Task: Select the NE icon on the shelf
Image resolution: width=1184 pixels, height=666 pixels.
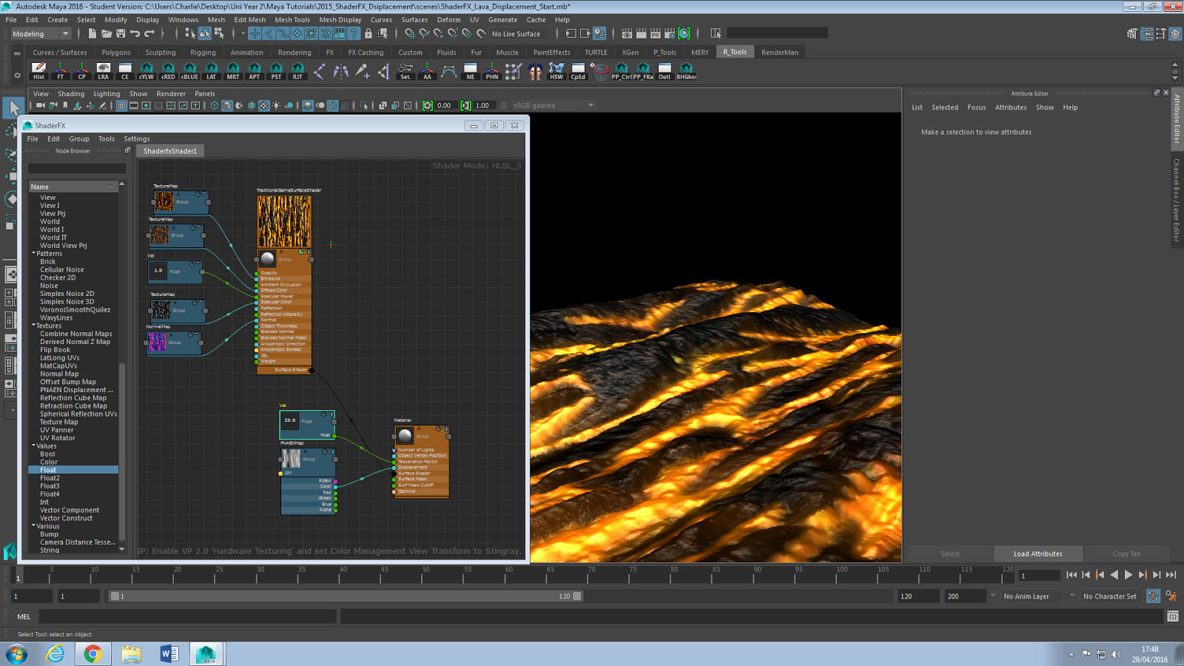Action: click(469, 70)
